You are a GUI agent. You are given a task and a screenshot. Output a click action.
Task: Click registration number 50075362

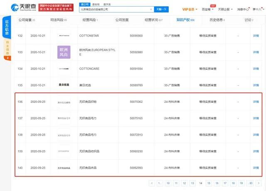tap(136, 102)
